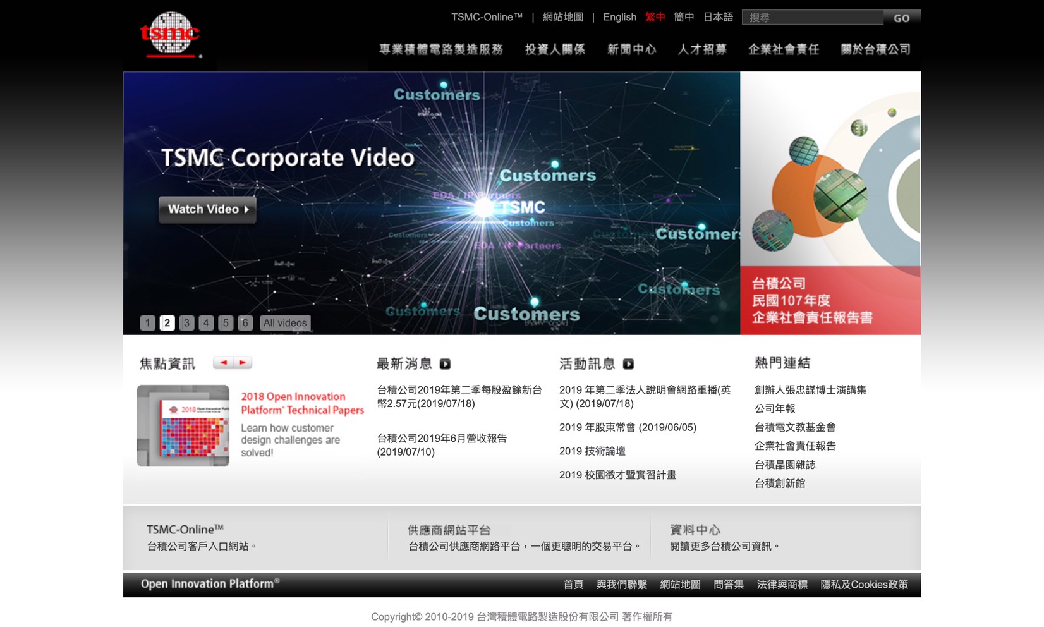Open the 關於台積公司 menu
This screenshot has height=627, width=1044.
pos(876,49)
